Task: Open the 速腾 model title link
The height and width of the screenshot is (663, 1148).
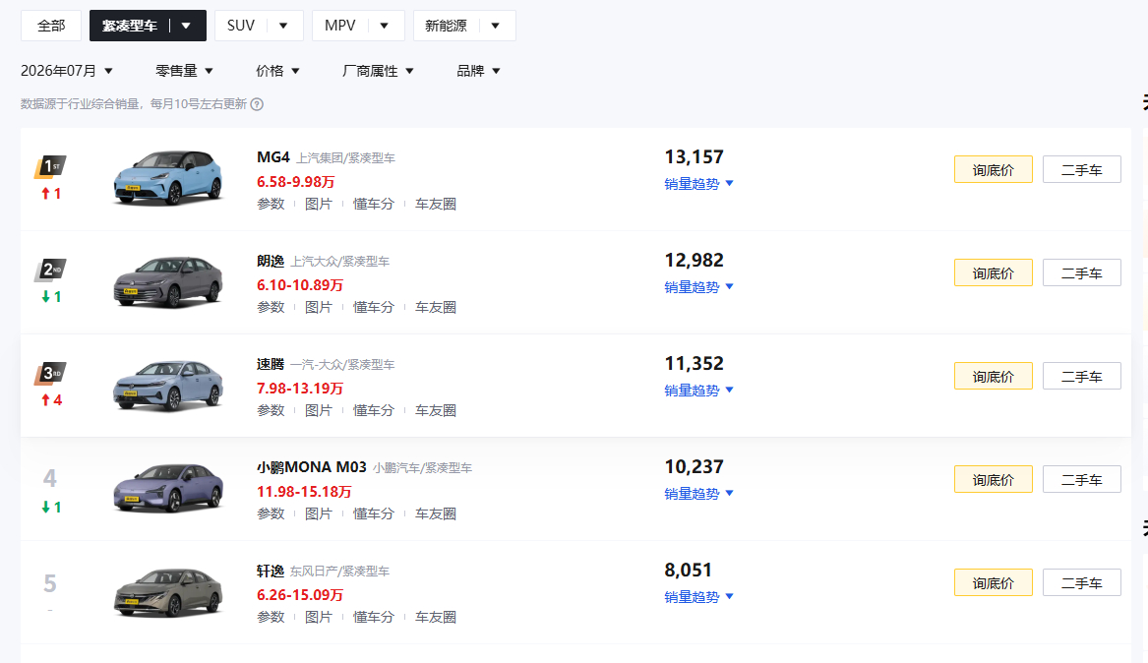Action: coord(271,364)
